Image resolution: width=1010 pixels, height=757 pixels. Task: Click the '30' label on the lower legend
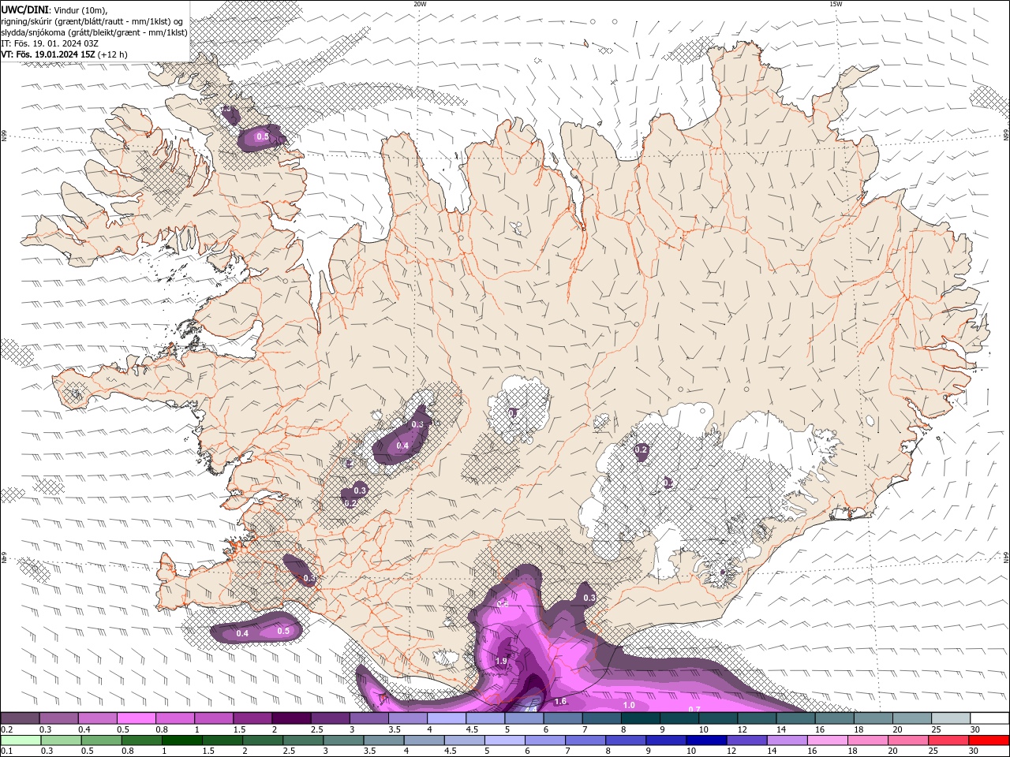click(974, 751)
